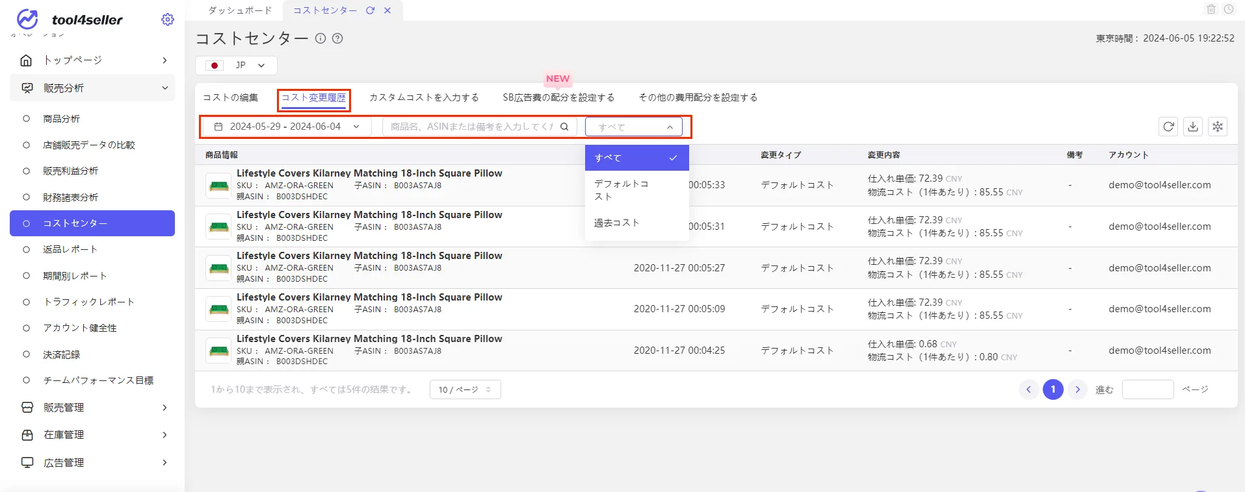Screen dimensions: 1245x492
Task: Click product thumbnail in 00:04:25 row
Action: [x=218, y=351]
